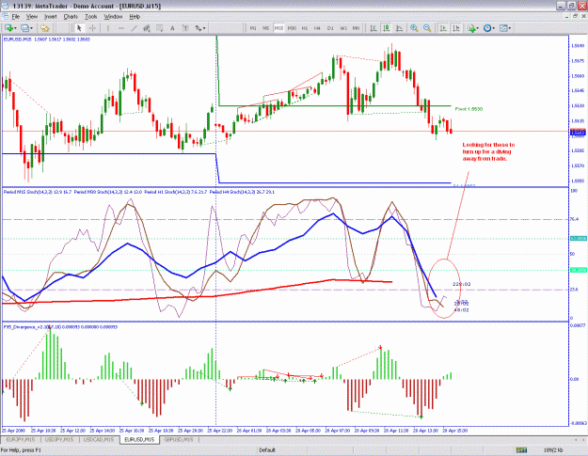Switch chart to M1 timeframe
Screen dimensions: 588x456
point(253,28)
